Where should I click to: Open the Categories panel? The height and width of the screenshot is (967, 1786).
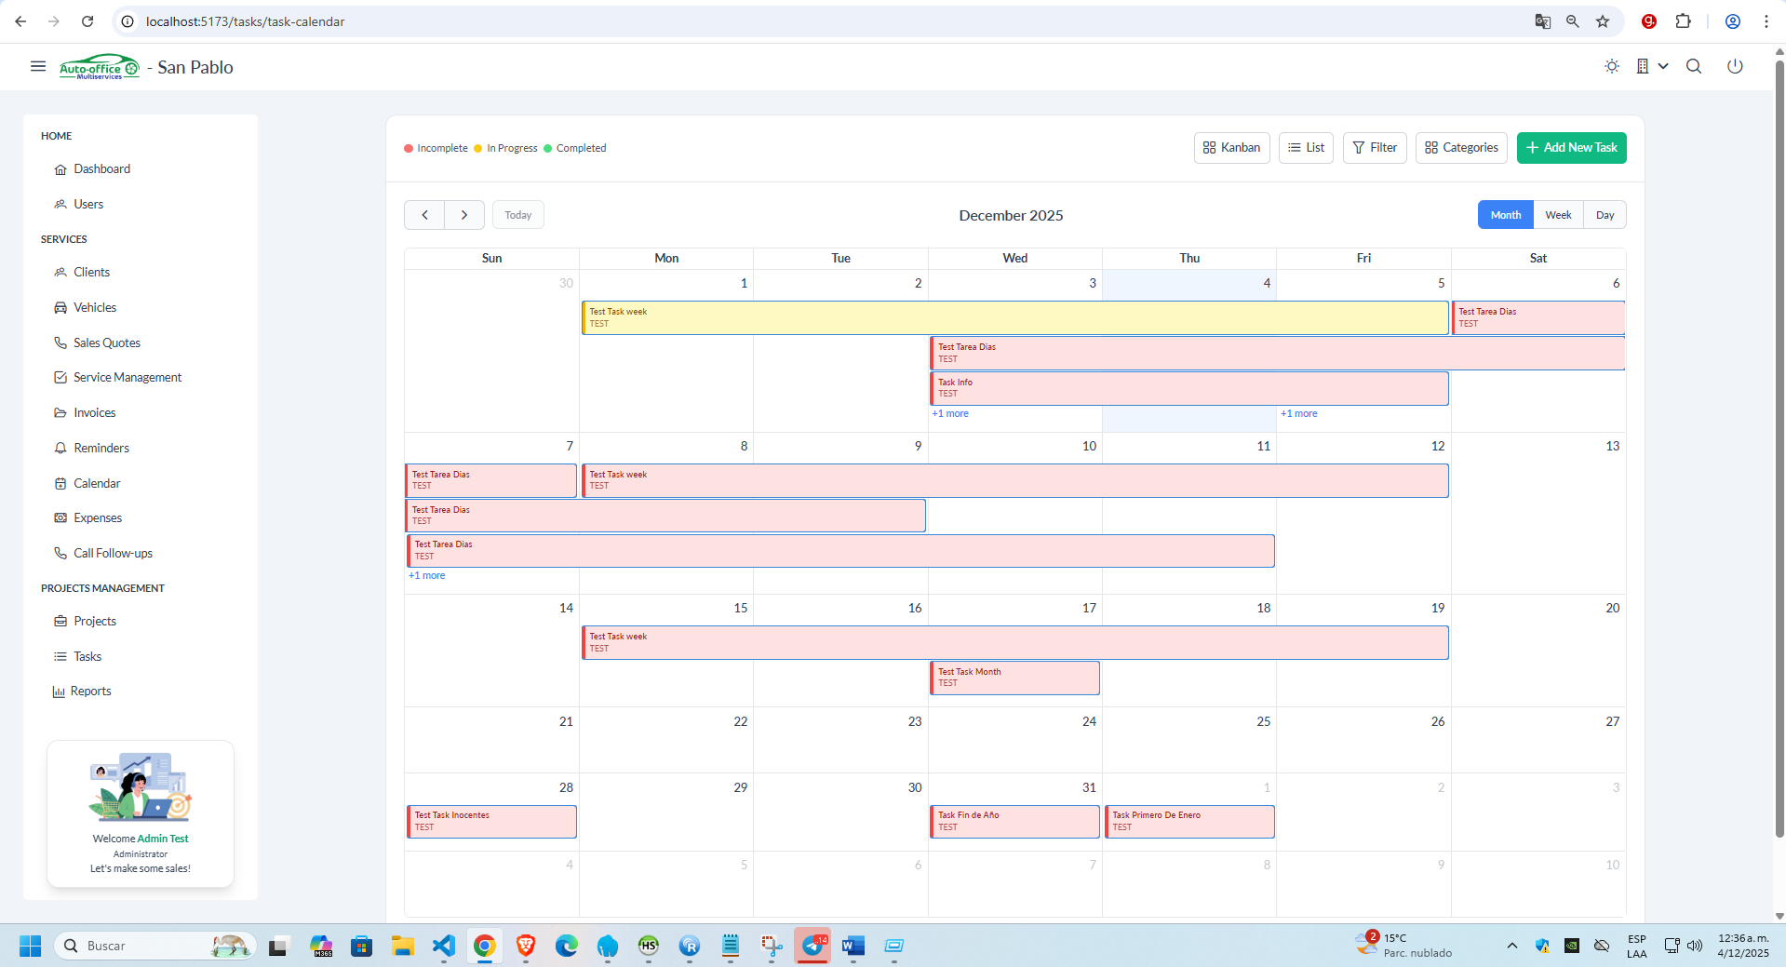[1461, 148]
